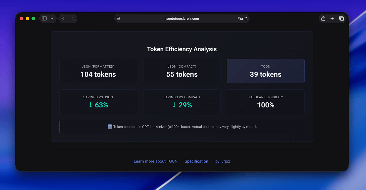Screen dimensions: 366x190
Task: Select the highlighted TOON 39 tokens card
Action: 266,71
